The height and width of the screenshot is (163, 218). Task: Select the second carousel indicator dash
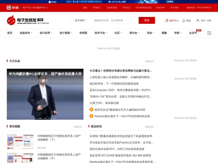pos(40,118)
